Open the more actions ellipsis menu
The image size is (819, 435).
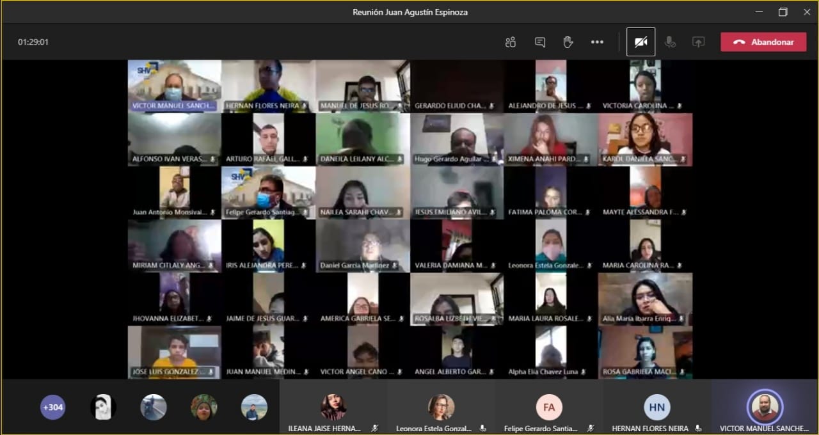pos(597,42)
